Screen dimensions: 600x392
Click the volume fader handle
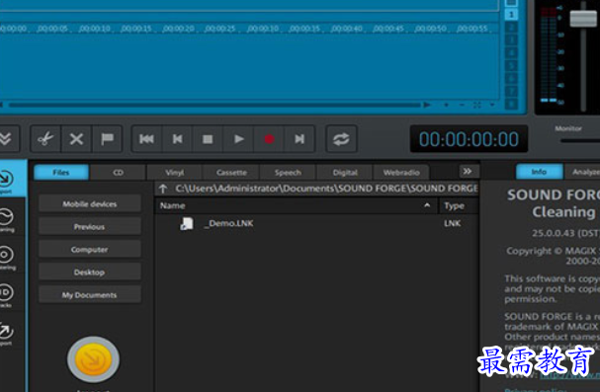pyautogui.click(x=583, y=18)
